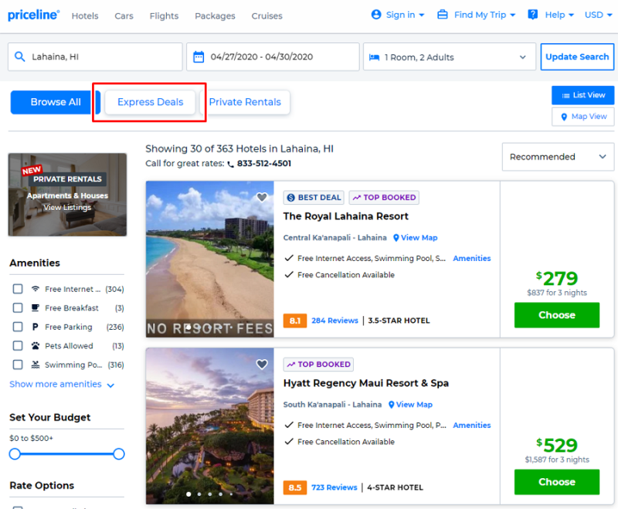The image size is (618, 509).
Task: Click the 8.5 rating score badge
Action: point(295,487)
